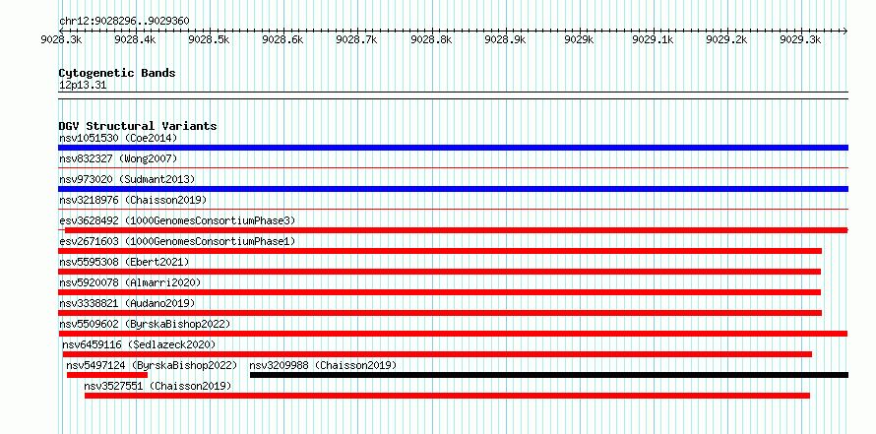This screenshot has width=876, height=434.
Task: Click the red nsv3338821 Audano2019 bar
Action: [x=440, y=313]
